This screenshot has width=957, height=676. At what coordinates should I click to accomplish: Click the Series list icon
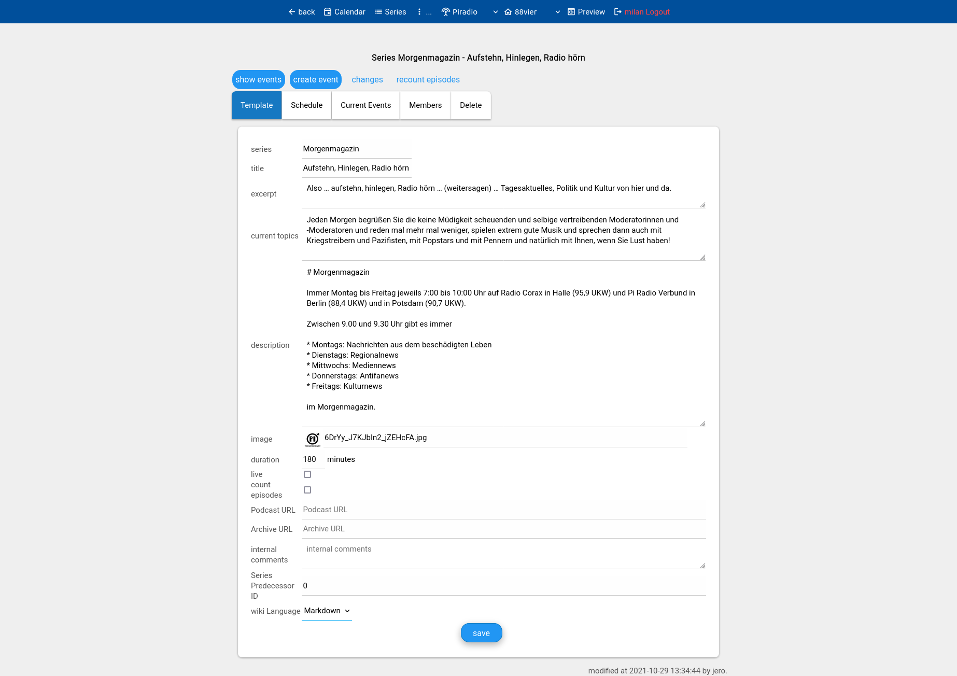click(x=378, y=12)
